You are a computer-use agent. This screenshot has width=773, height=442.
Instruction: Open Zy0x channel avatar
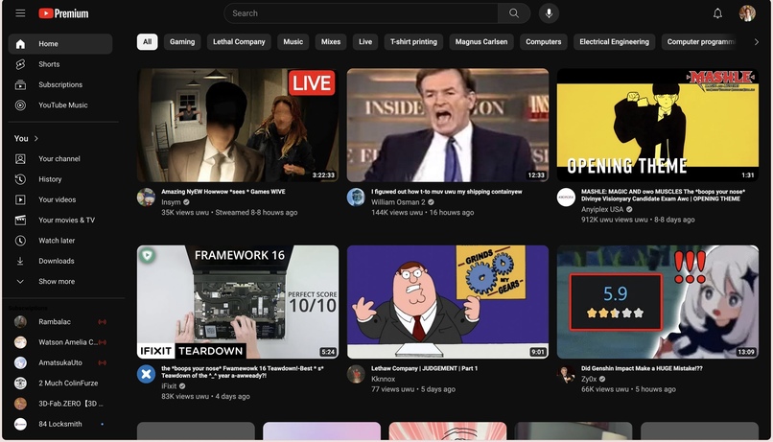click(x=566, y=374)
